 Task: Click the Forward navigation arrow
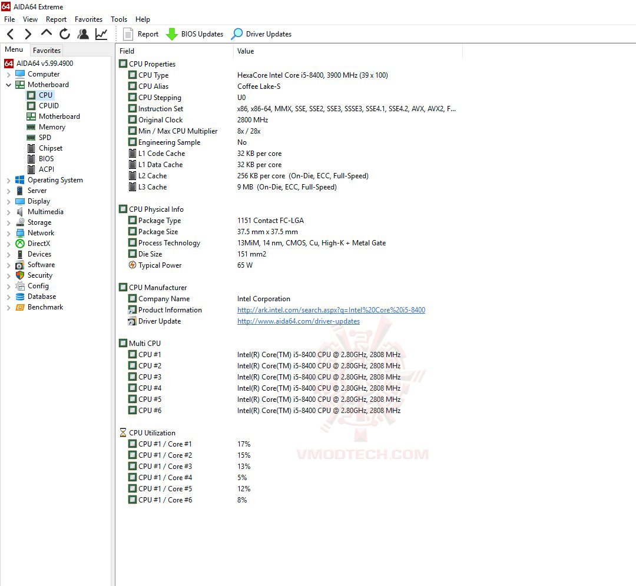pos(28,34)
